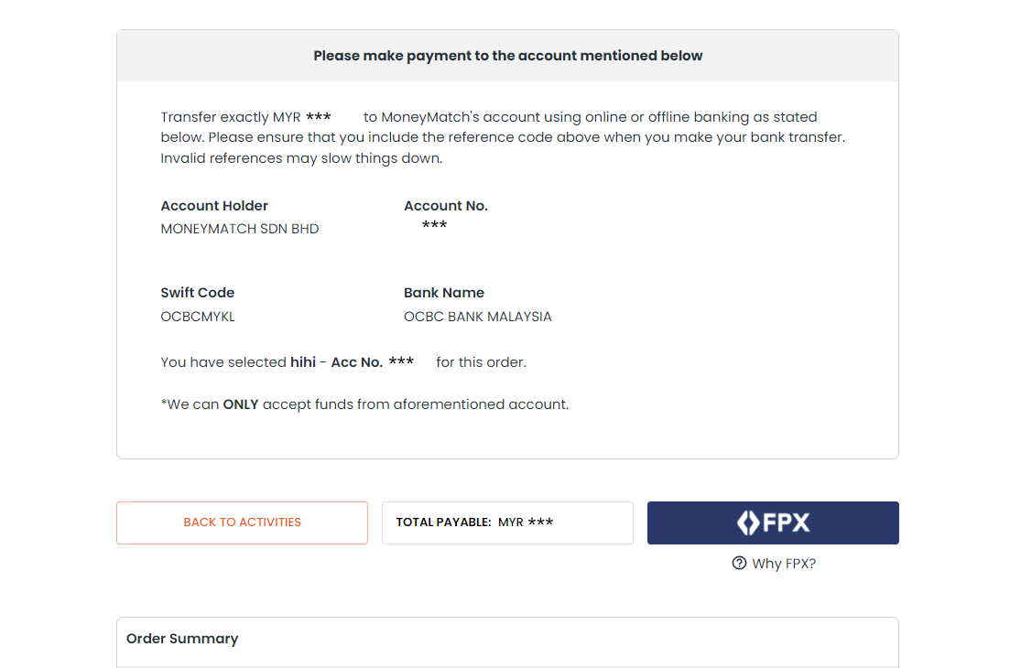Select the MONEYMATCH SDN BHD holder name
Viewport: 1010px width, 668px height.
point(240,229)
